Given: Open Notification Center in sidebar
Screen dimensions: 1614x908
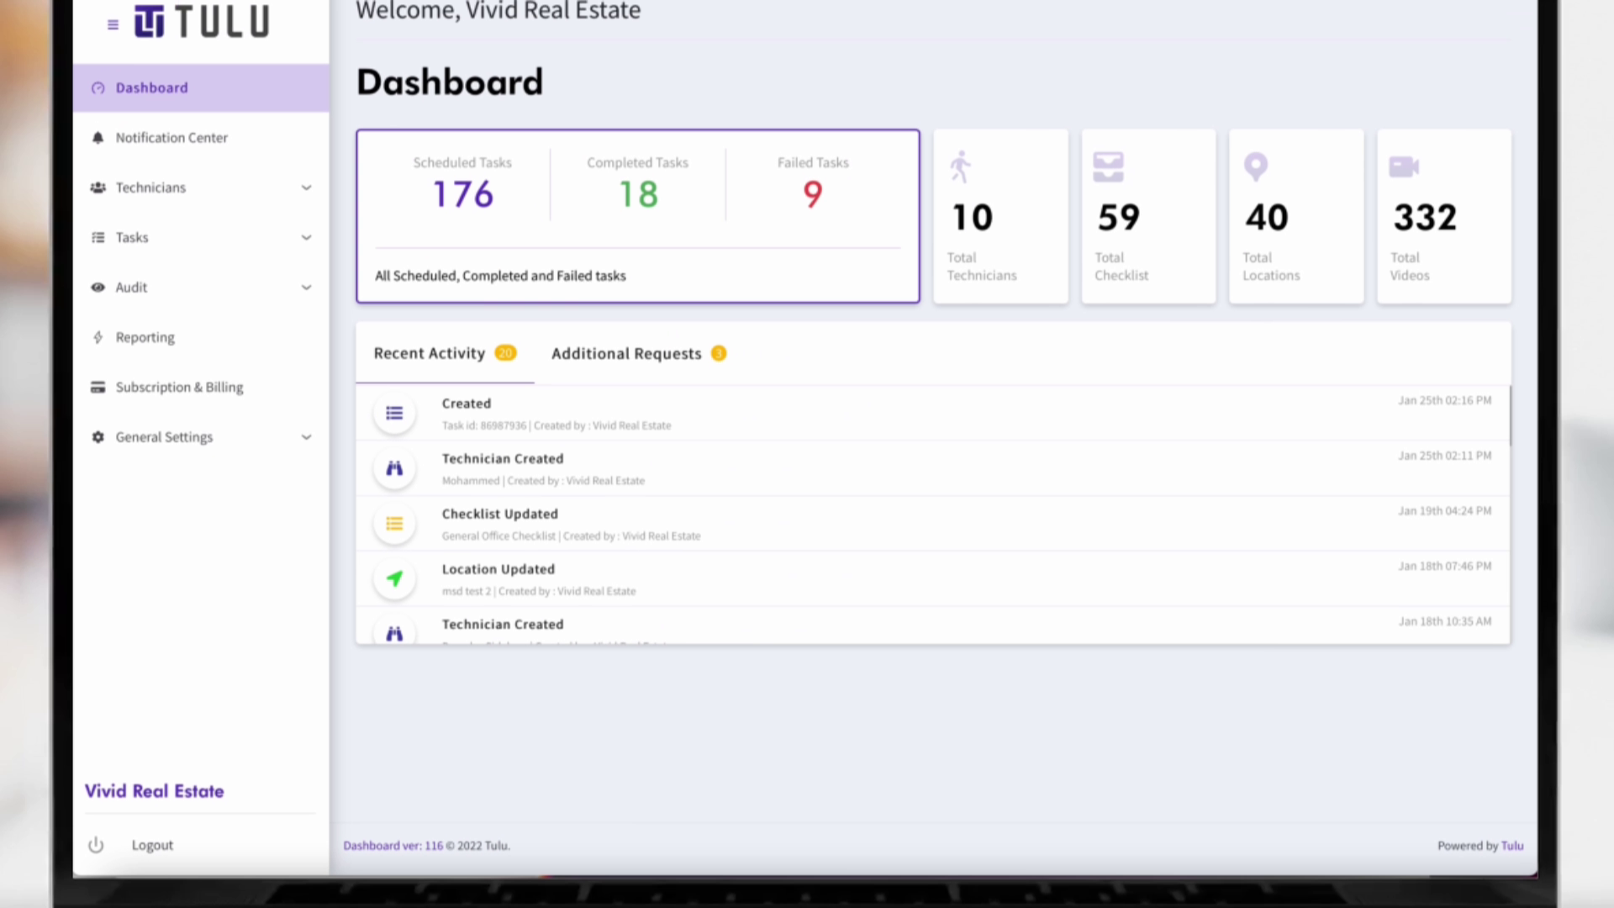Looking at the screenshot, I should click(201, 137).
